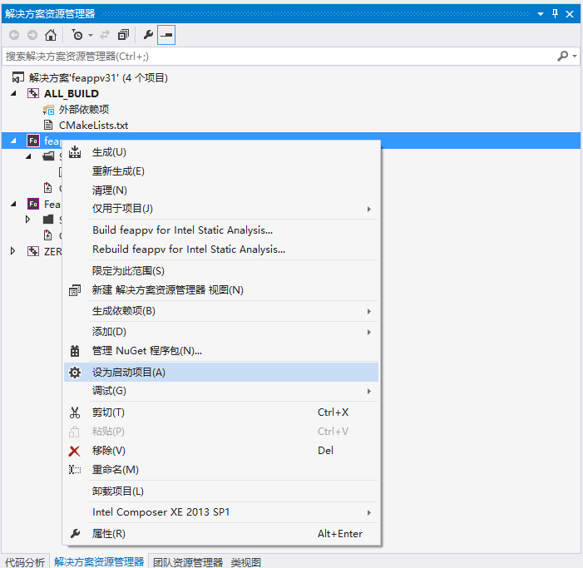
Task: Focus the Solution Explorer search box
Action: coord(279,56)
